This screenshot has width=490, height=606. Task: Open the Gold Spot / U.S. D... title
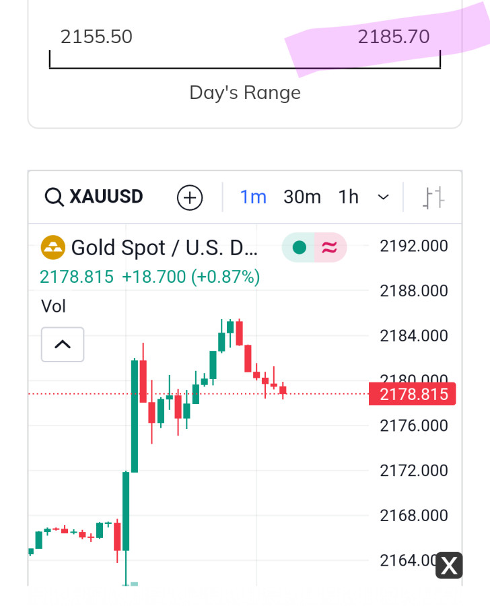[164, 248]
